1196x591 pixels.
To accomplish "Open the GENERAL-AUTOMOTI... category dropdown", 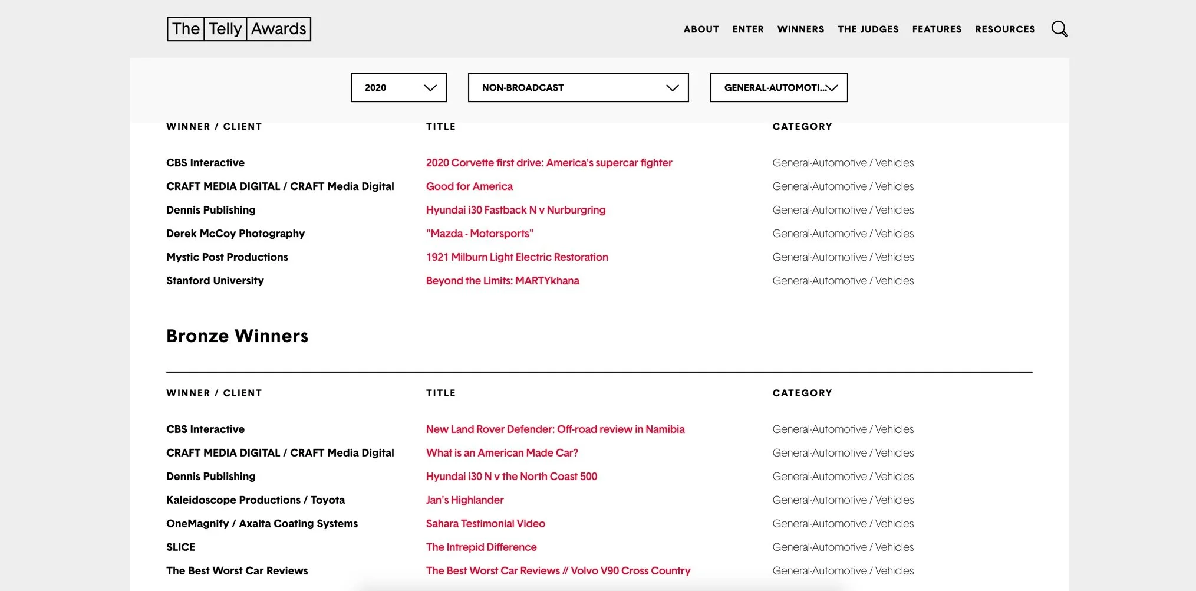I will [779, 87].
